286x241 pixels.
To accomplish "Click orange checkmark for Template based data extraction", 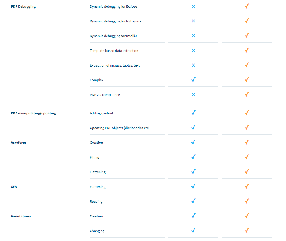I will click(247, 50).
